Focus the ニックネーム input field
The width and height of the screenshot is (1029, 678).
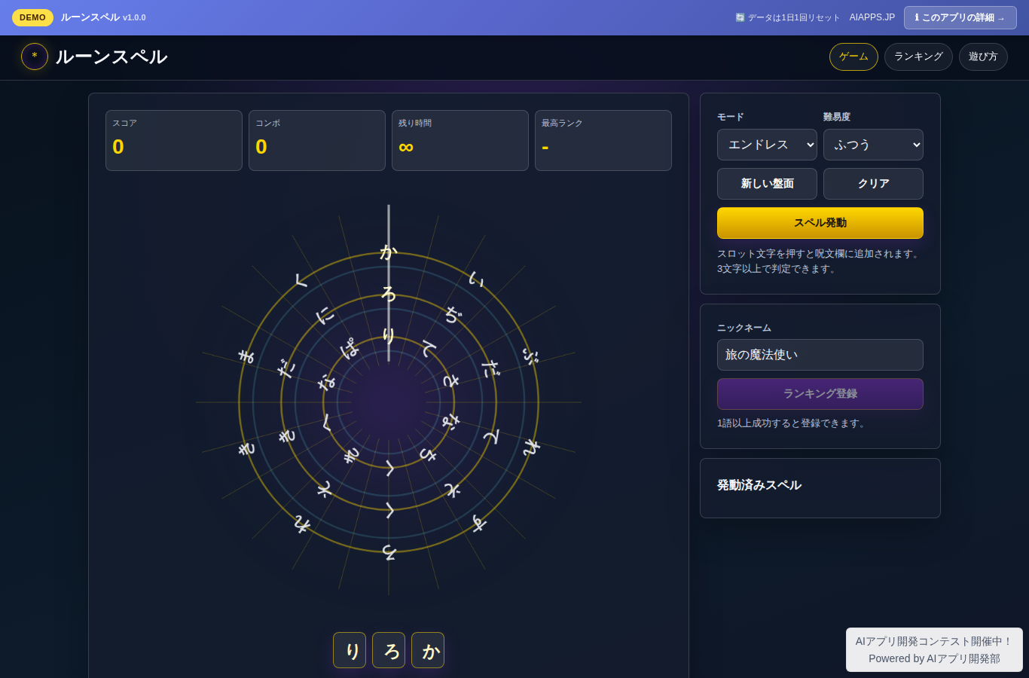point(820,355)
